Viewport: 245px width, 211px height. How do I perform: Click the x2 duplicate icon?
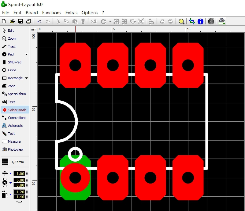point(94,21)
